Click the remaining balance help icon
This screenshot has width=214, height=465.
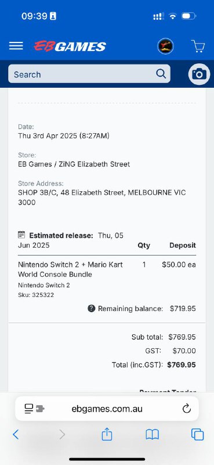tap(92, 309)
